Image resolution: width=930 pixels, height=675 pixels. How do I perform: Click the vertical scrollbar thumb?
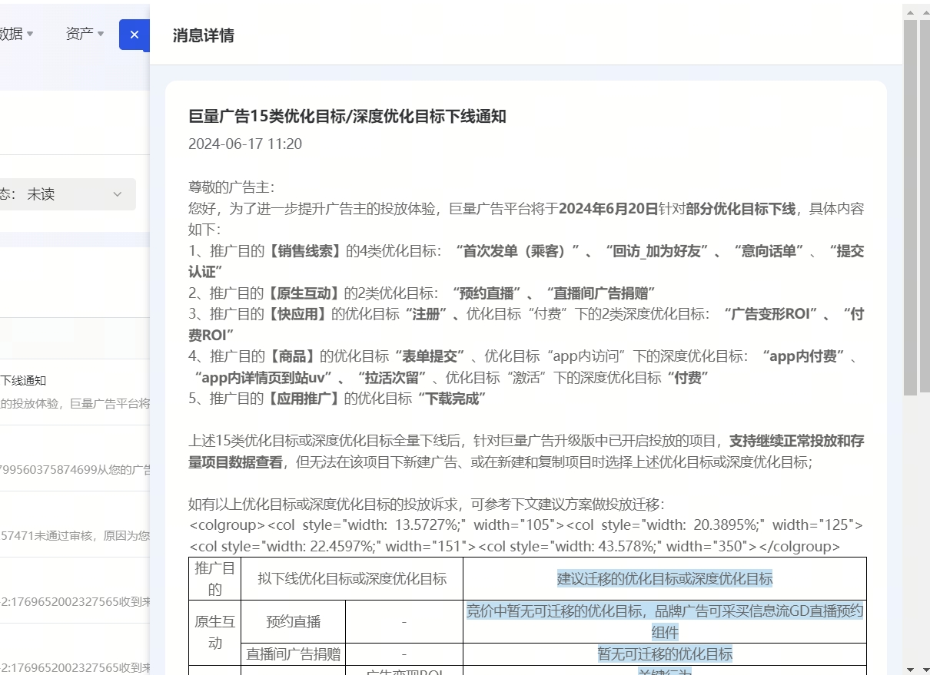pyautogui.click(x=910, y=207)
